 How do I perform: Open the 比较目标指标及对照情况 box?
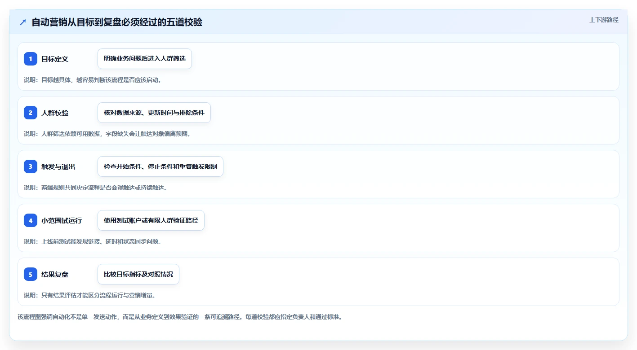(138, 274)
